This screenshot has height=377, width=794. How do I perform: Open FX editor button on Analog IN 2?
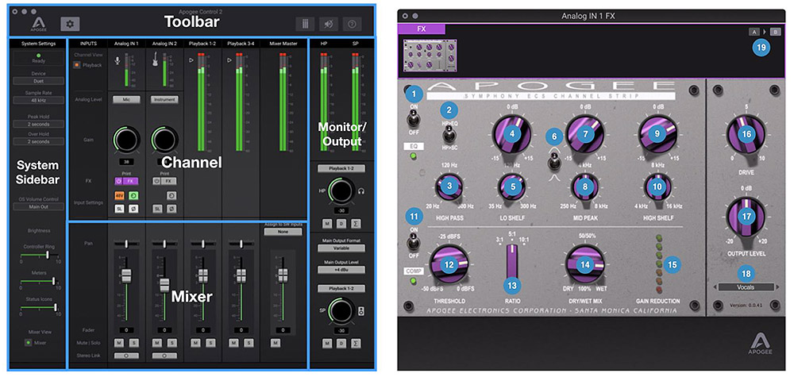pyautogui.click(x=169, y=181)
